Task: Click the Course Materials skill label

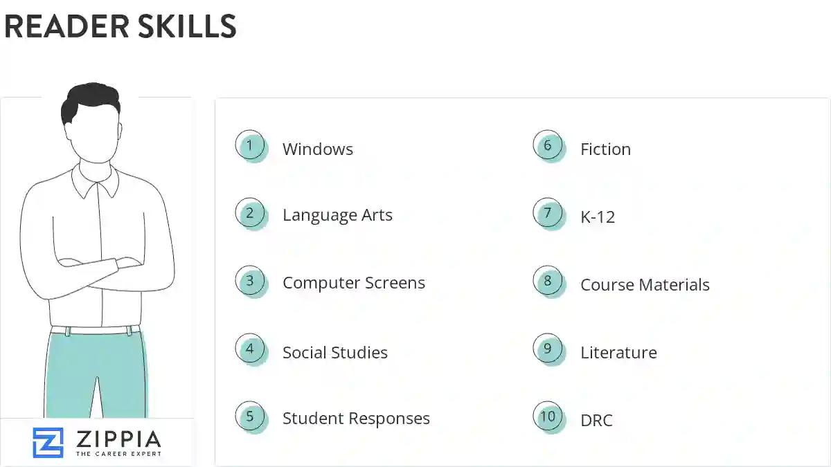Action: pyautogui.click(x=645, y=284)
